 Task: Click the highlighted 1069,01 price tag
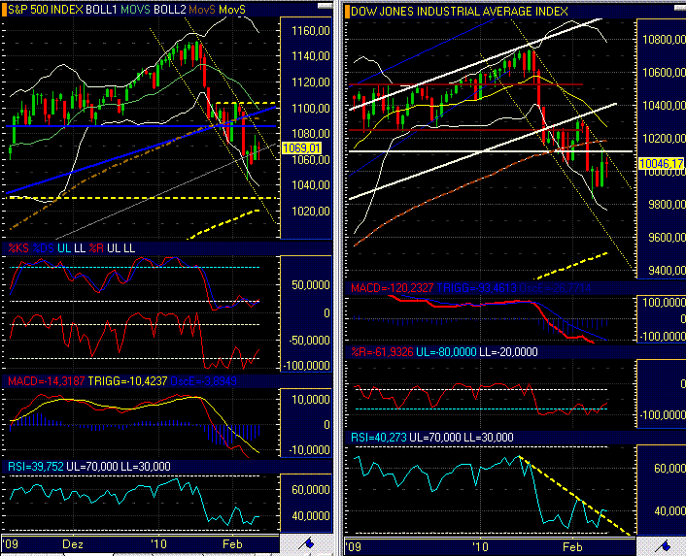[302, 148]
